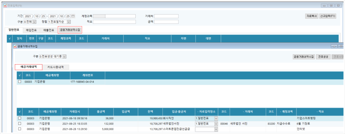Click the gray 계정과목 code box

pyautogui.click(x=99, y=16)
